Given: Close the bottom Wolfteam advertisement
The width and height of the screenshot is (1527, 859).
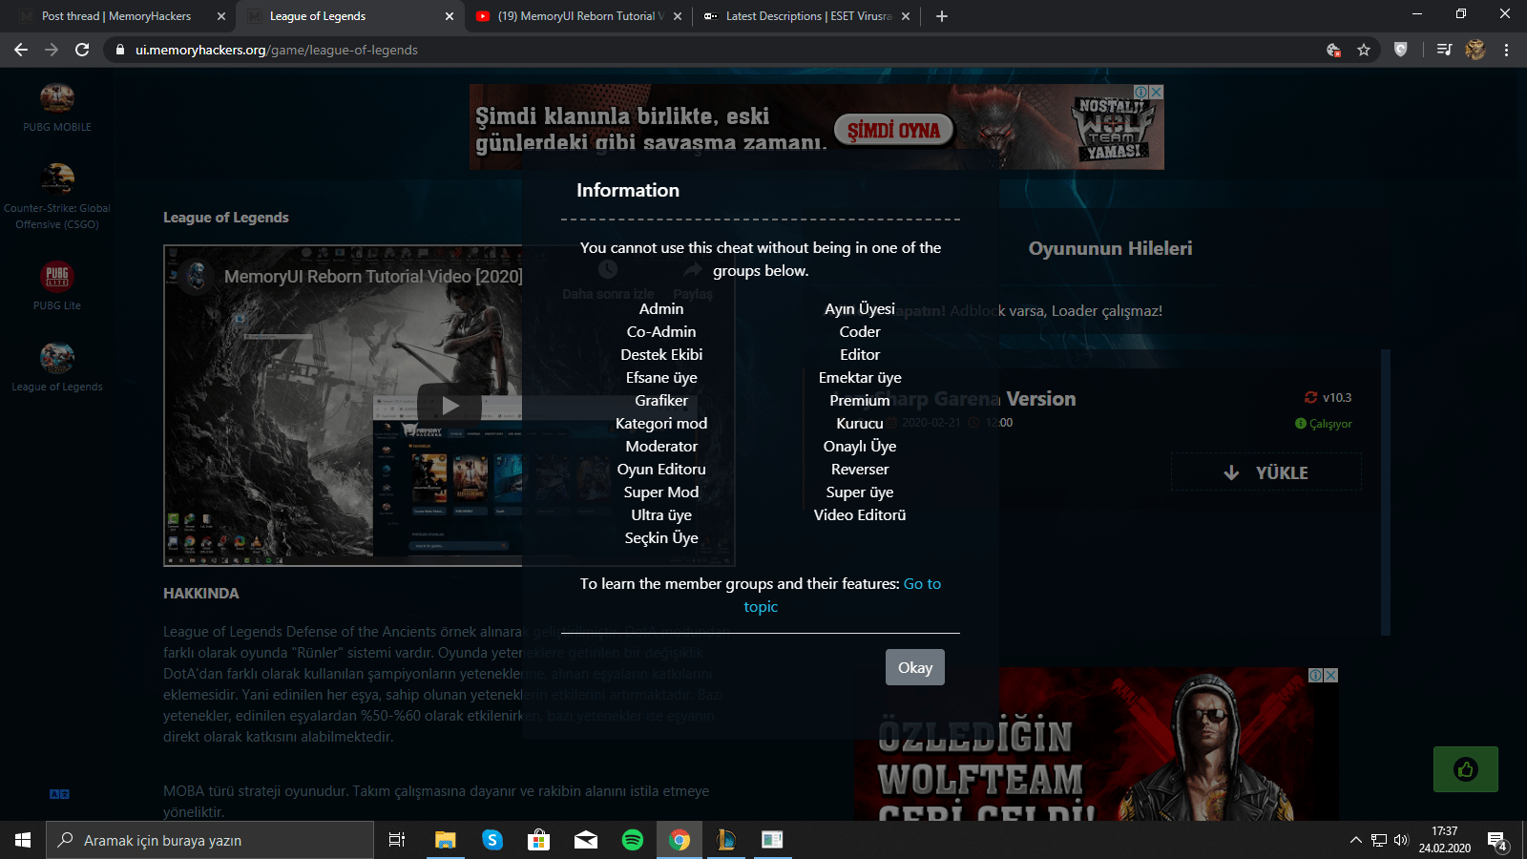Looking at the screenshot, I should 1330,675.
